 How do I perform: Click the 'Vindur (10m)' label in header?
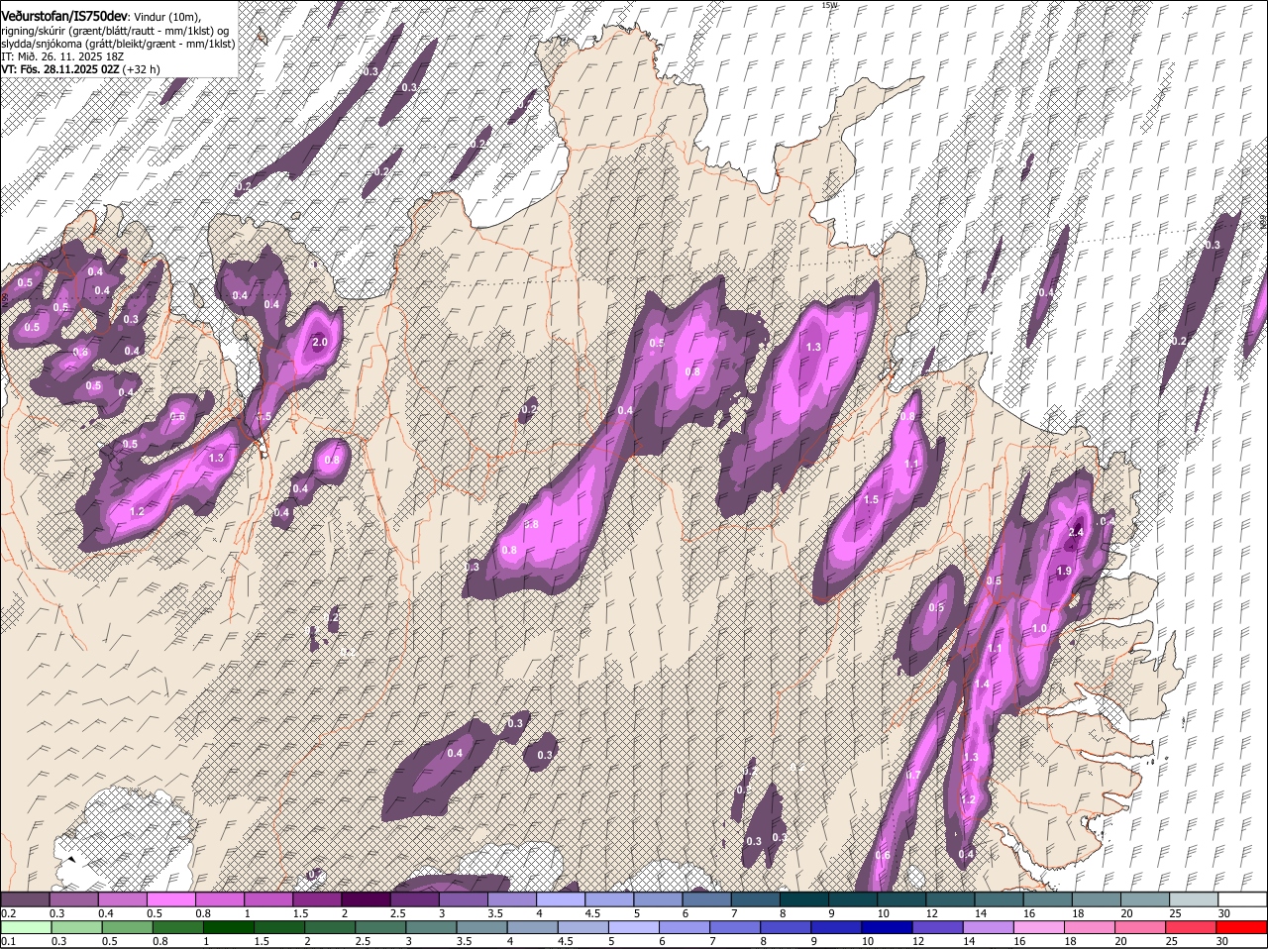coord(167,17)
